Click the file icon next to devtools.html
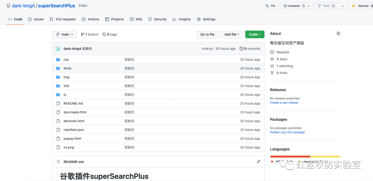Screen dimensions: 373x181 58,121
